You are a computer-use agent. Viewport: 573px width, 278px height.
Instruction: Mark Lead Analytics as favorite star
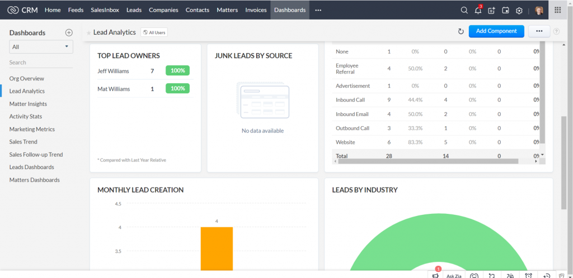coord(88,33)
